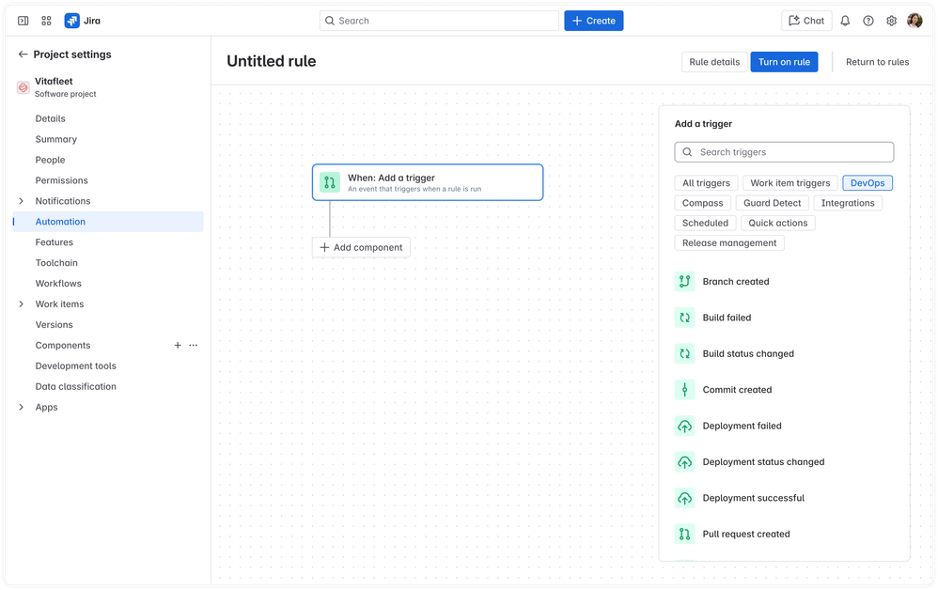The height and width of the screenshot is (590, 938).
Task: Expand the Apps section
Action: tap(21, 407)
